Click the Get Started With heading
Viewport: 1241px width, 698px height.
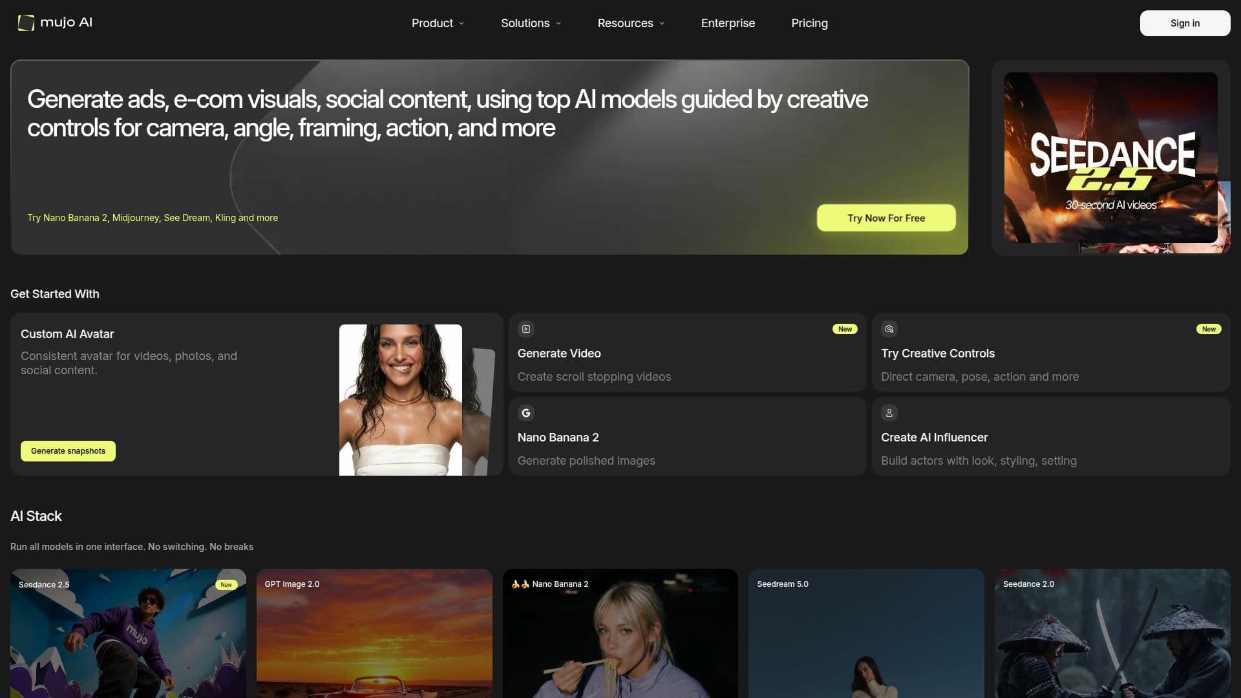(x=55, y=294)
